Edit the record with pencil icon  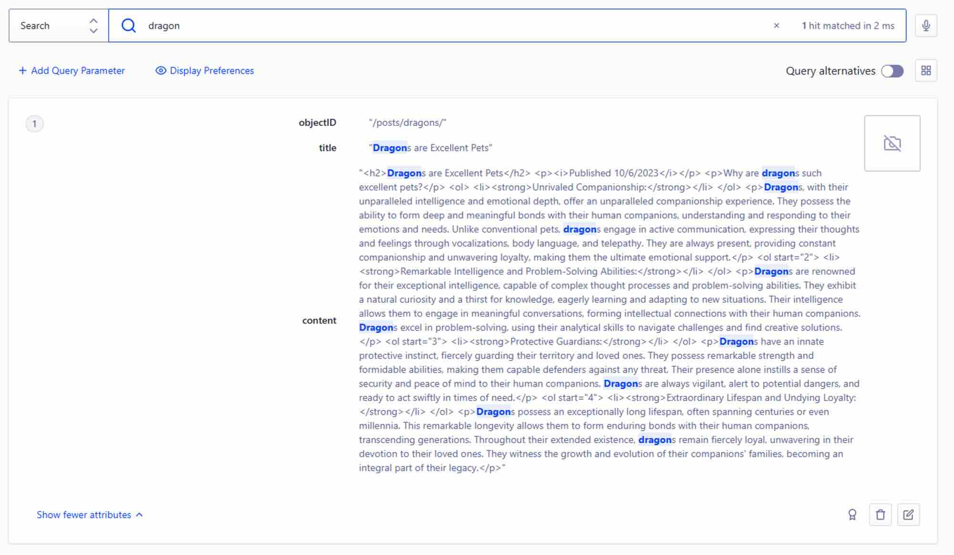tap(908, 515)
